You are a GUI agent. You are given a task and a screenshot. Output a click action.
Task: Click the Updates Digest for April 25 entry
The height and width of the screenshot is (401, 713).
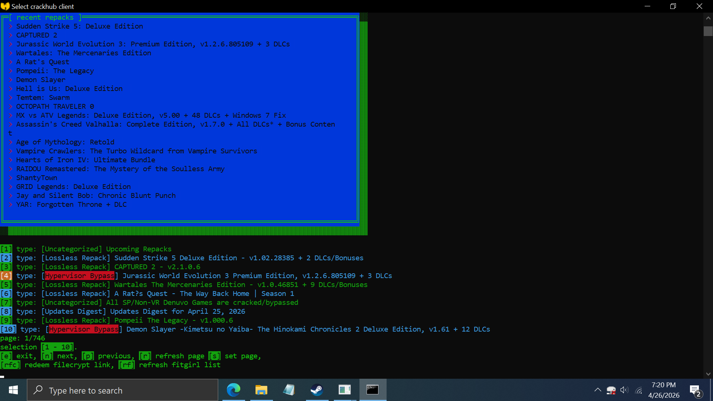click(178, 312)
